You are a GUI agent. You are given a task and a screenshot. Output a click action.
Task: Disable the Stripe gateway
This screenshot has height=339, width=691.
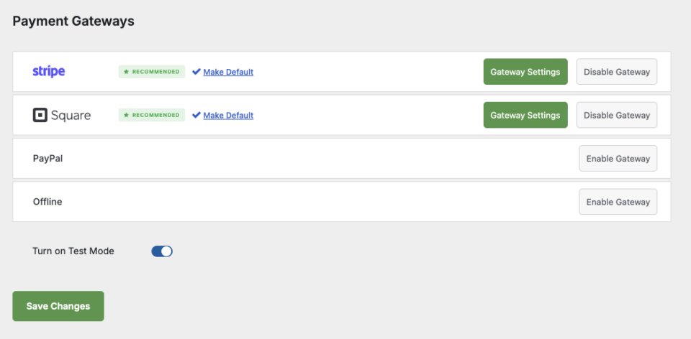(x=617, y=72)
